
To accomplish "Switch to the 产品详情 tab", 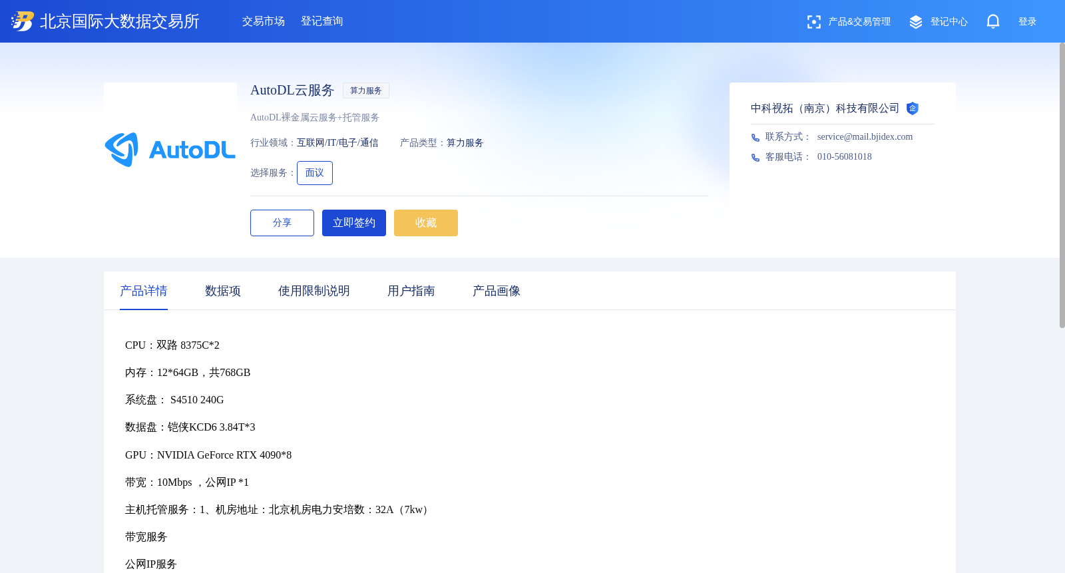I will (144, 291).
